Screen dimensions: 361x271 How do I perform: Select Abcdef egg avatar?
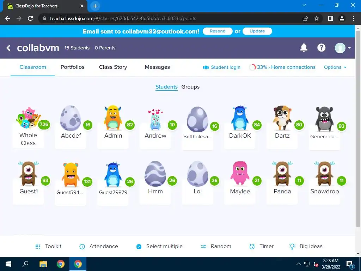[71, 118]
